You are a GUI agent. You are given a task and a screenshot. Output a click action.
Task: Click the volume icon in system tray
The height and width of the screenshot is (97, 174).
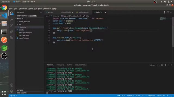pyautogui.click(x=165, y=2)
